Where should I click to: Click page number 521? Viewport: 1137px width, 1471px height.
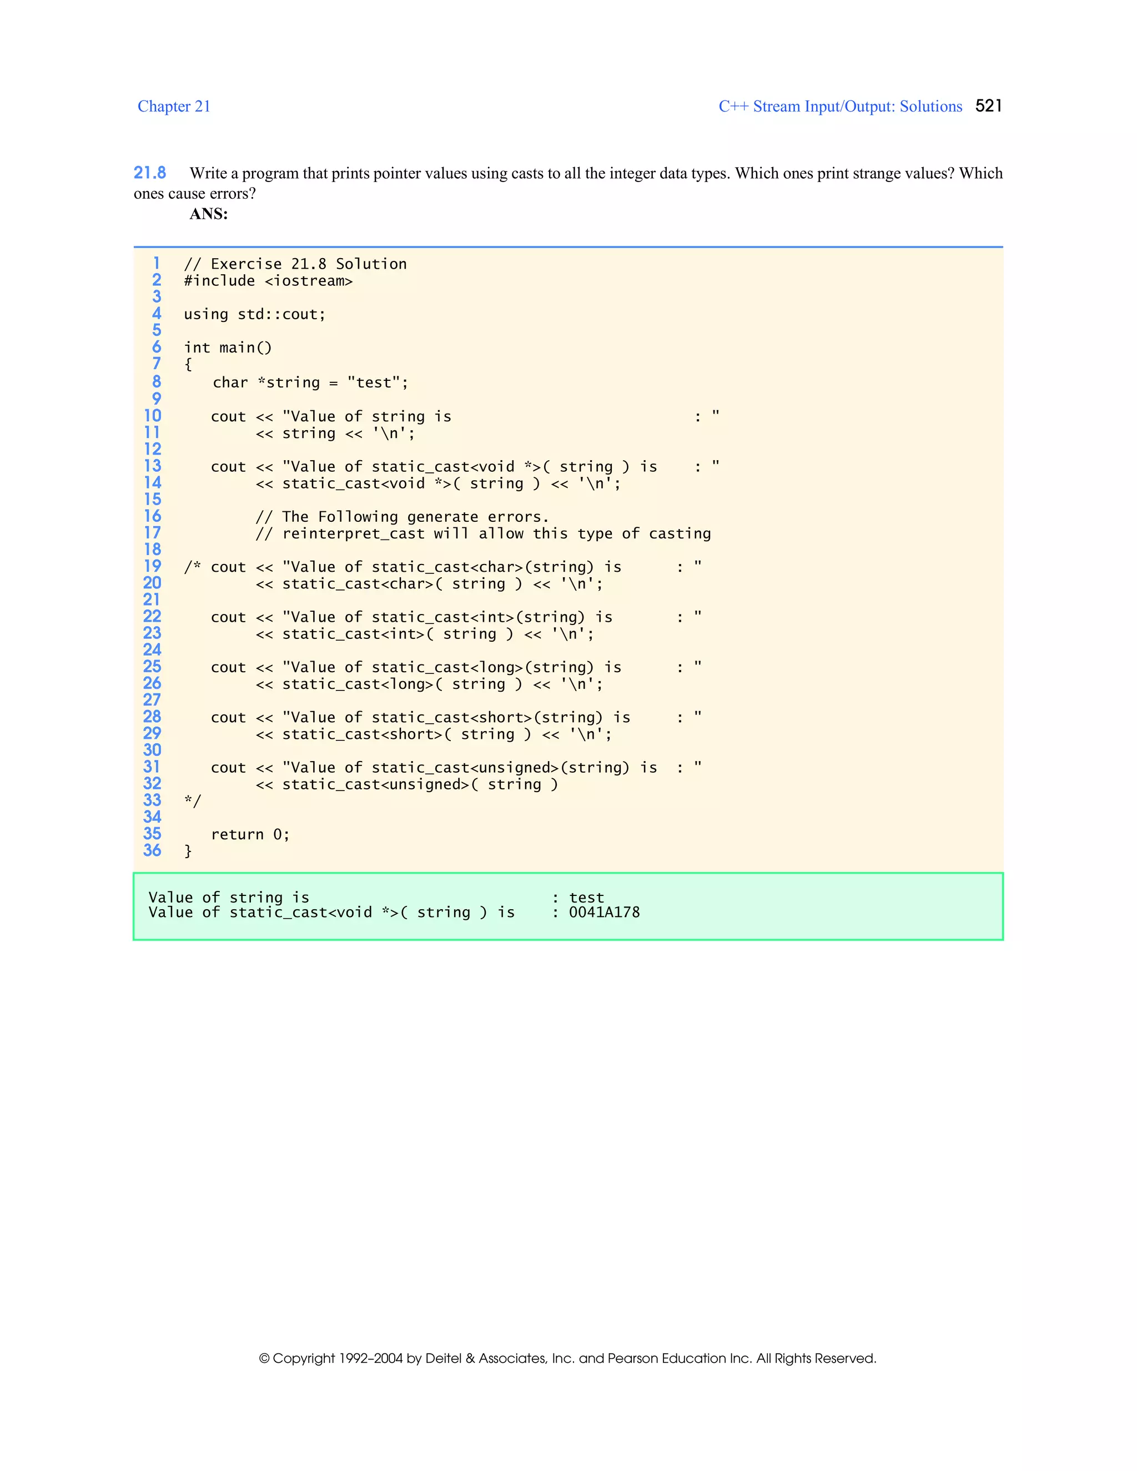coord(989,105)
